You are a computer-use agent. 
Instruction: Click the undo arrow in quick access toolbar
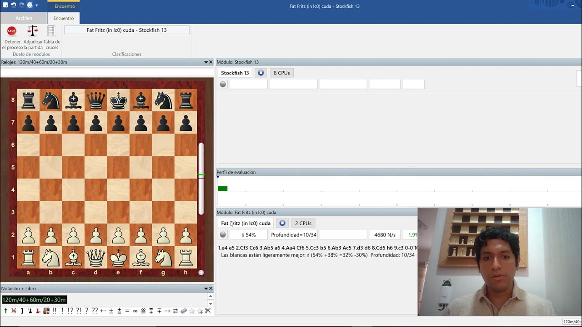pos(14,5)
